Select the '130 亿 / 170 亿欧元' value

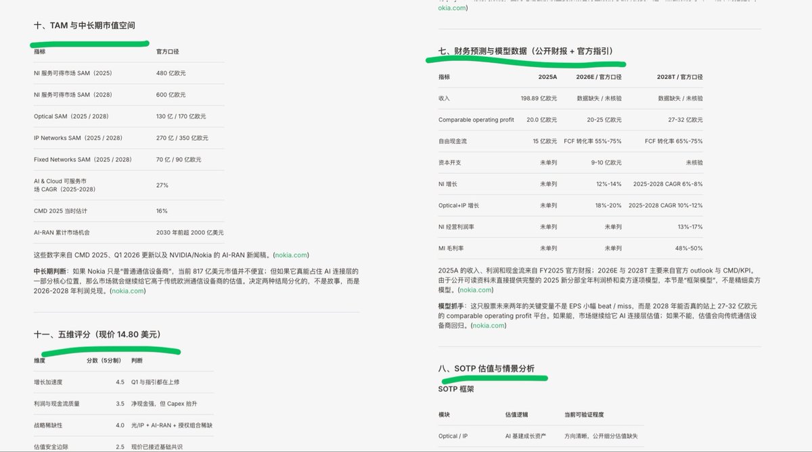coord(181,116)
